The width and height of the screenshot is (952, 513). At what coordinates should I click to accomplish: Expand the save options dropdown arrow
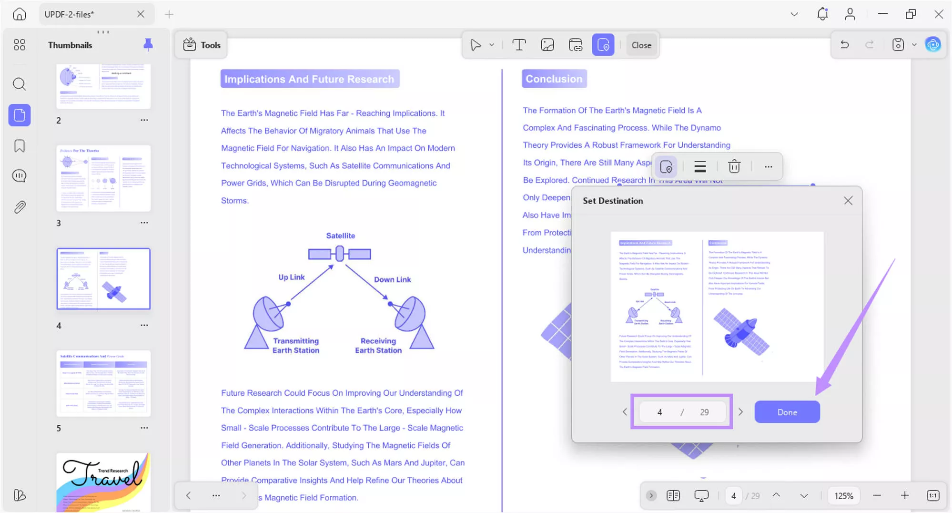[x=914, y=45]
